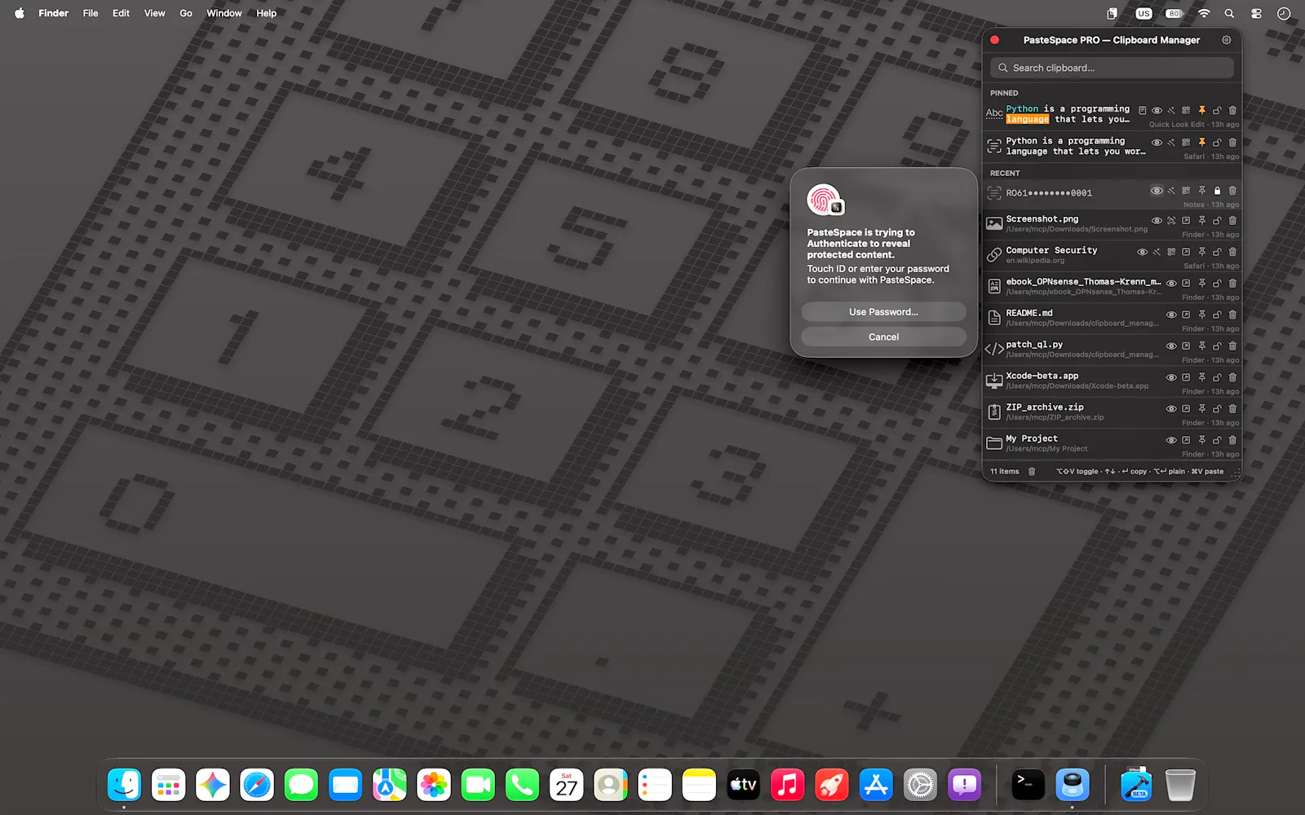This screenshot has height=815, width=1305.
Task: Preview the Quick Look Edit Python item
Action: coord(1157,110)
